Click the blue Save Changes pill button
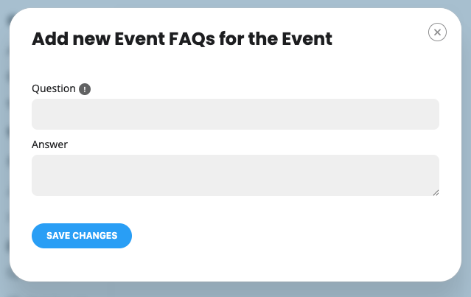 click(x=82, y=236)
